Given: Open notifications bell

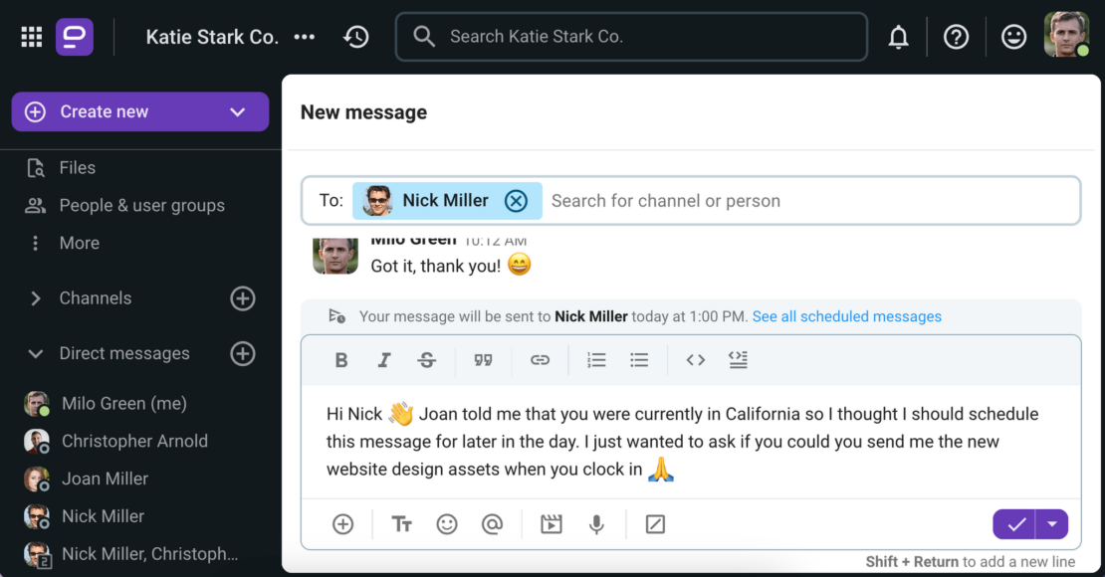Looking at the screenshot, I should (898, 37).
